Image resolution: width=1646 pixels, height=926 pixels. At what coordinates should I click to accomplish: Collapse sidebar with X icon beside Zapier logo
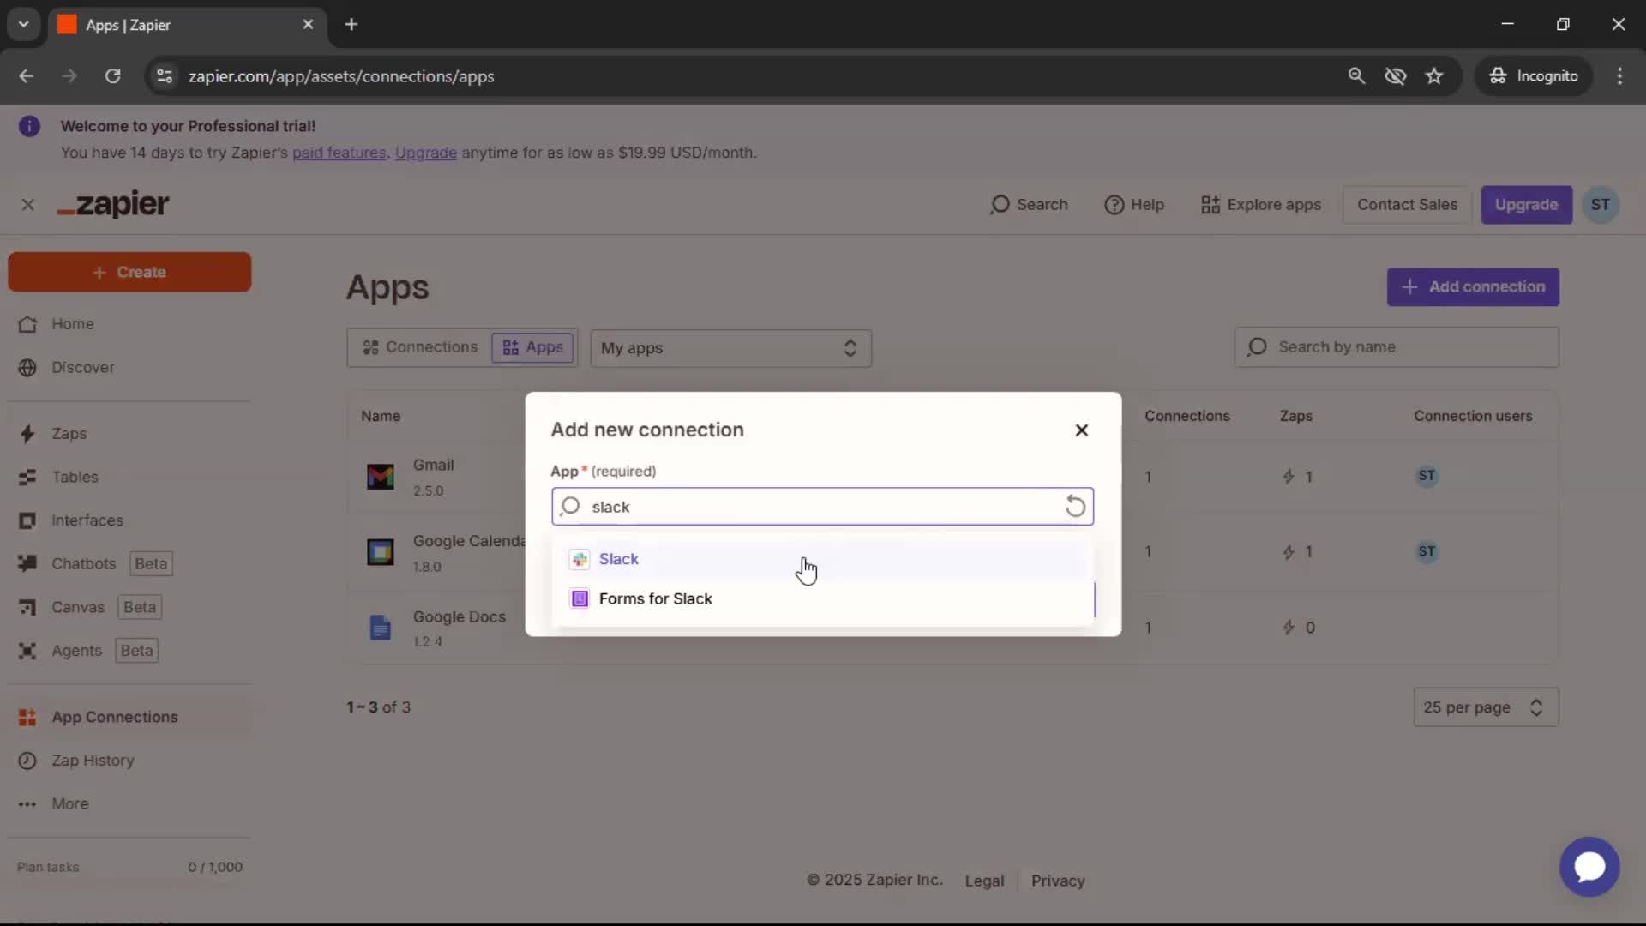pos(27,205)
